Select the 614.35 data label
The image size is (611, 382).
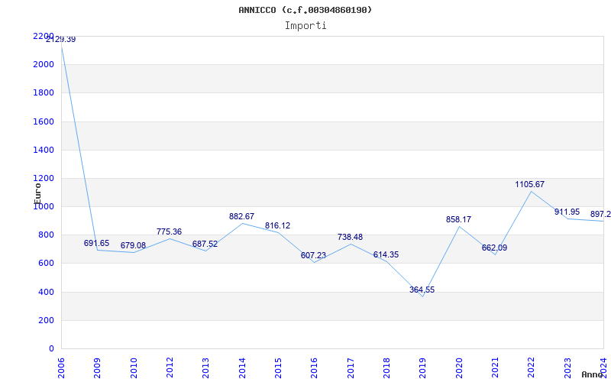tap(386, 254)
